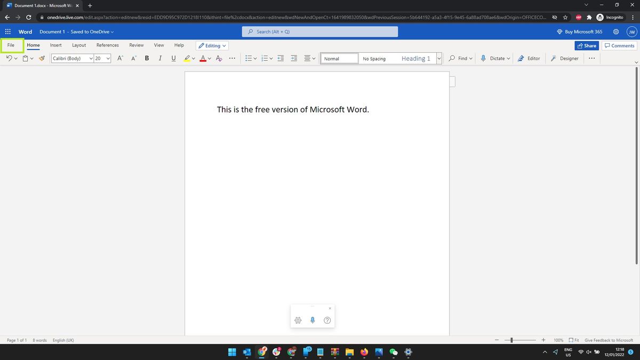The height and width of the screenshot is (360, 640).
Task: Open the Editing mode dropdown
Action: click(x=212, y=45)
